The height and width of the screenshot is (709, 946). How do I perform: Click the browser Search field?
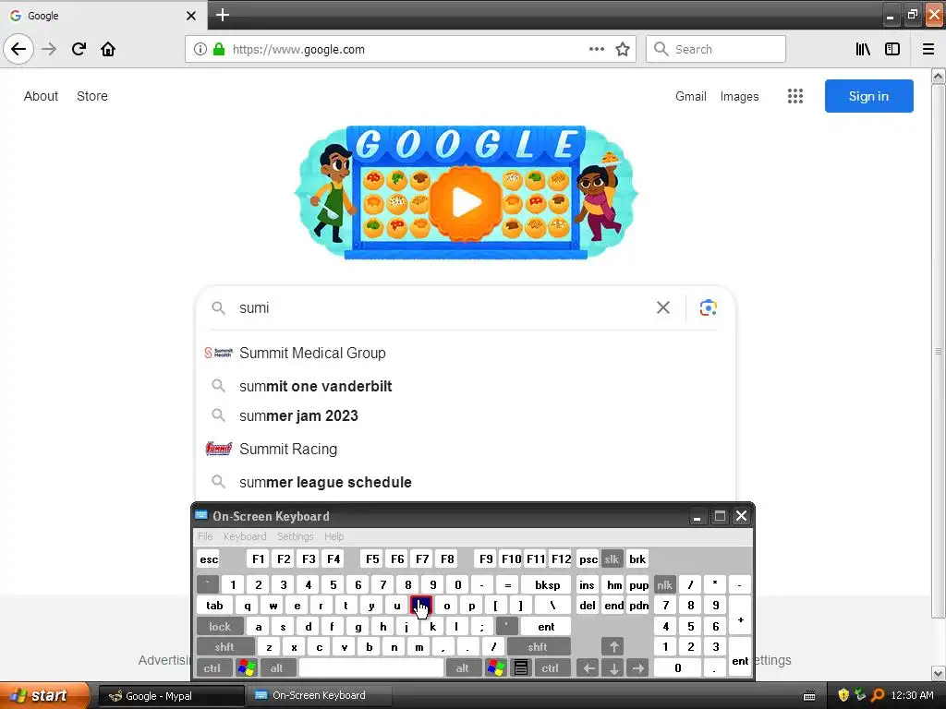(716, 49)
